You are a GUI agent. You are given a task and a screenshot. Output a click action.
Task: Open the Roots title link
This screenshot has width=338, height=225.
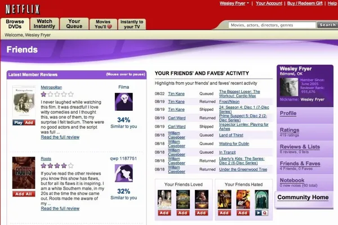point(46,159)
